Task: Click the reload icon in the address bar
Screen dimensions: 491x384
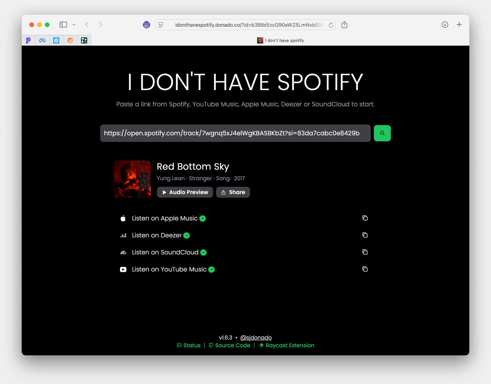Action: (x=331, y=25)
